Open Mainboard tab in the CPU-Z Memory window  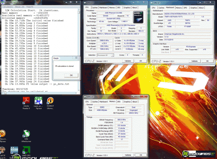point(103,102)
